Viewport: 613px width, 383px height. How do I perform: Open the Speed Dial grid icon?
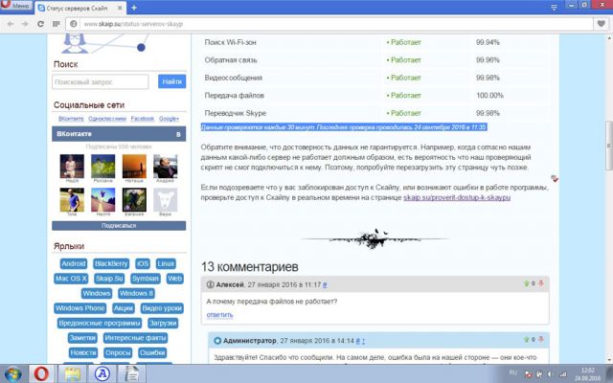pyautogui.click(x=56, y=24)
